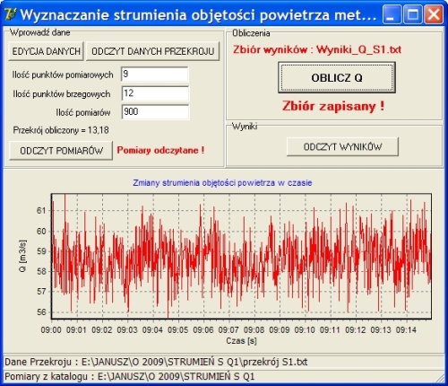Screen dimensions: 448x386
Task: Open results via ODCZYT WYNIKÓW
Action: (342, 146)
